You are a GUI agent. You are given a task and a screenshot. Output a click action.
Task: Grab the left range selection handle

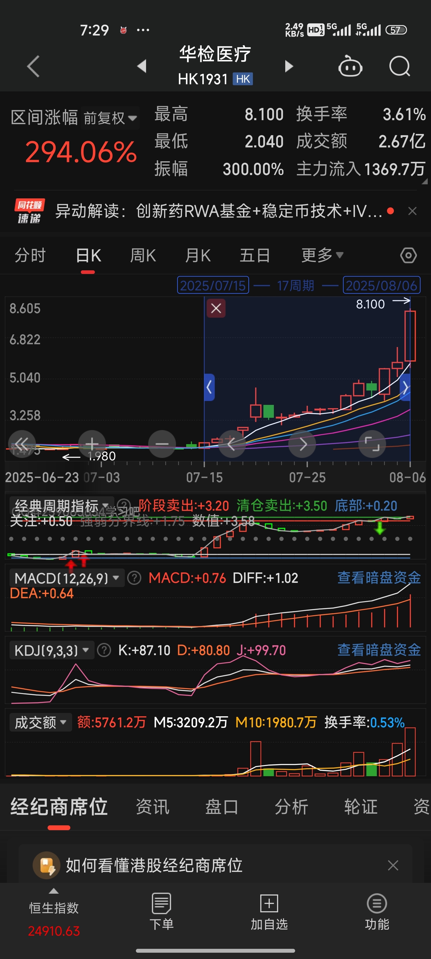point(209,387)
